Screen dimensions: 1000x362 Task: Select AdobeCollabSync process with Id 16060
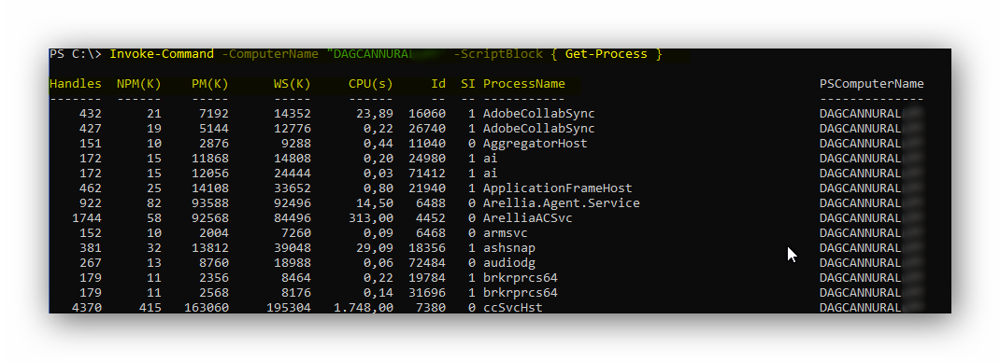click(539, 114)
